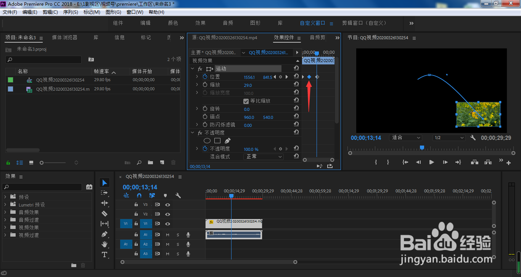Switch to Color workspace tab
Screen dimensions: 521x277
coord(173,23)
